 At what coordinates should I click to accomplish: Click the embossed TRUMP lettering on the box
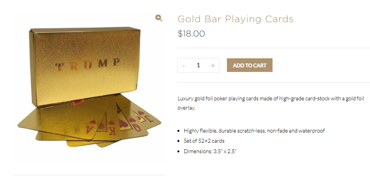pos(87,65)
